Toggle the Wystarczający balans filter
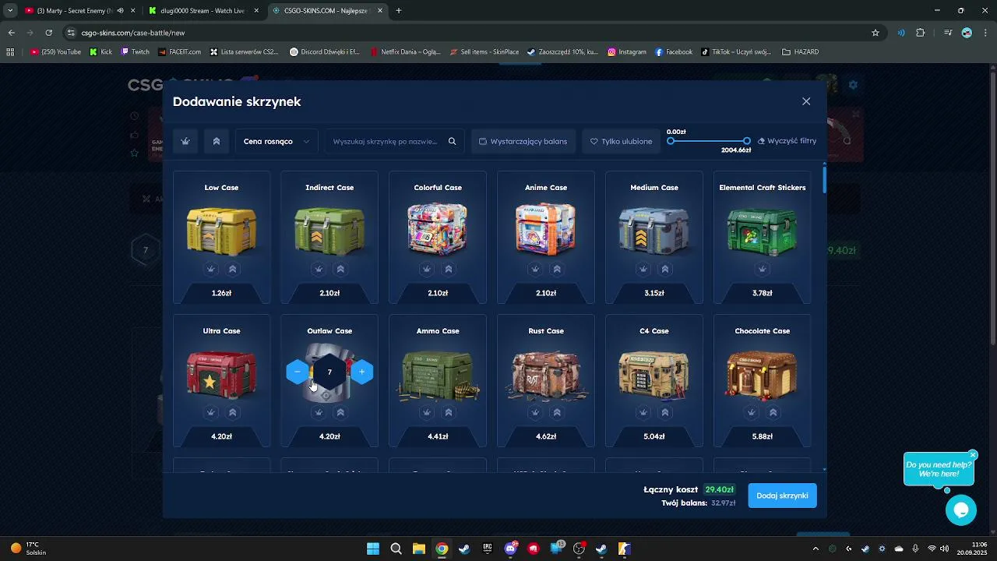 [523, 141]
